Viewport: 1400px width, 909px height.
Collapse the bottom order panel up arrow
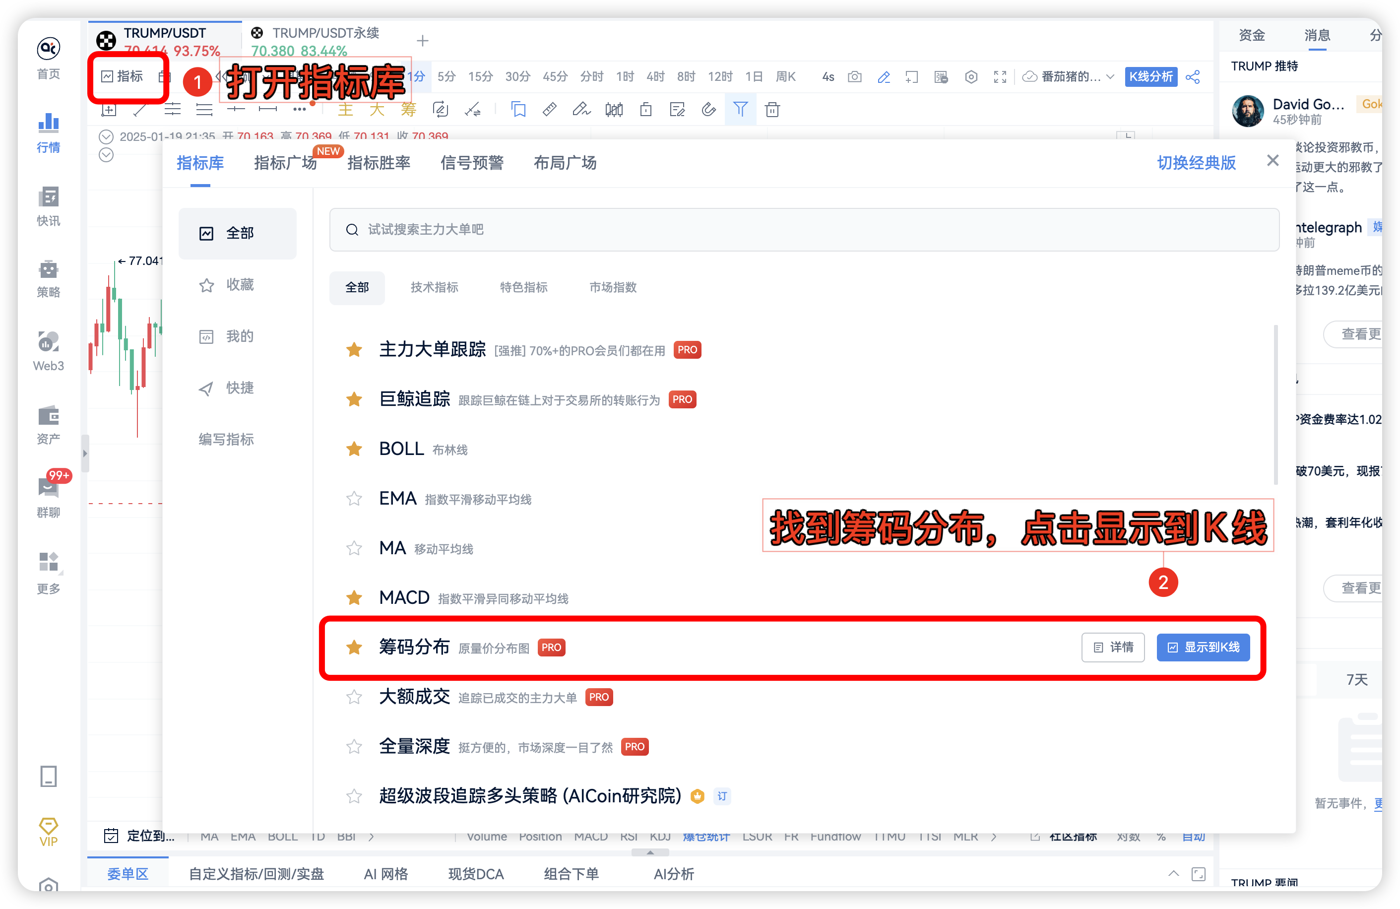1173,874
